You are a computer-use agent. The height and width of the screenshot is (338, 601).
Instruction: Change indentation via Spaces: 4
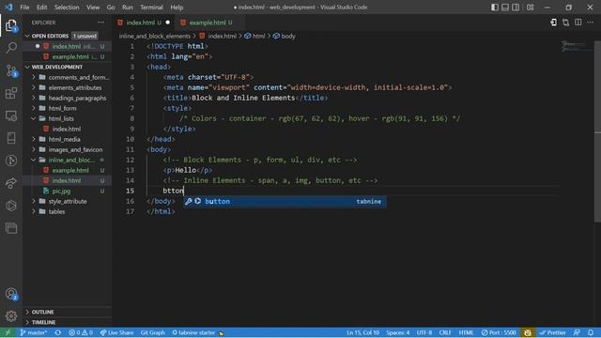pos(398,332)
